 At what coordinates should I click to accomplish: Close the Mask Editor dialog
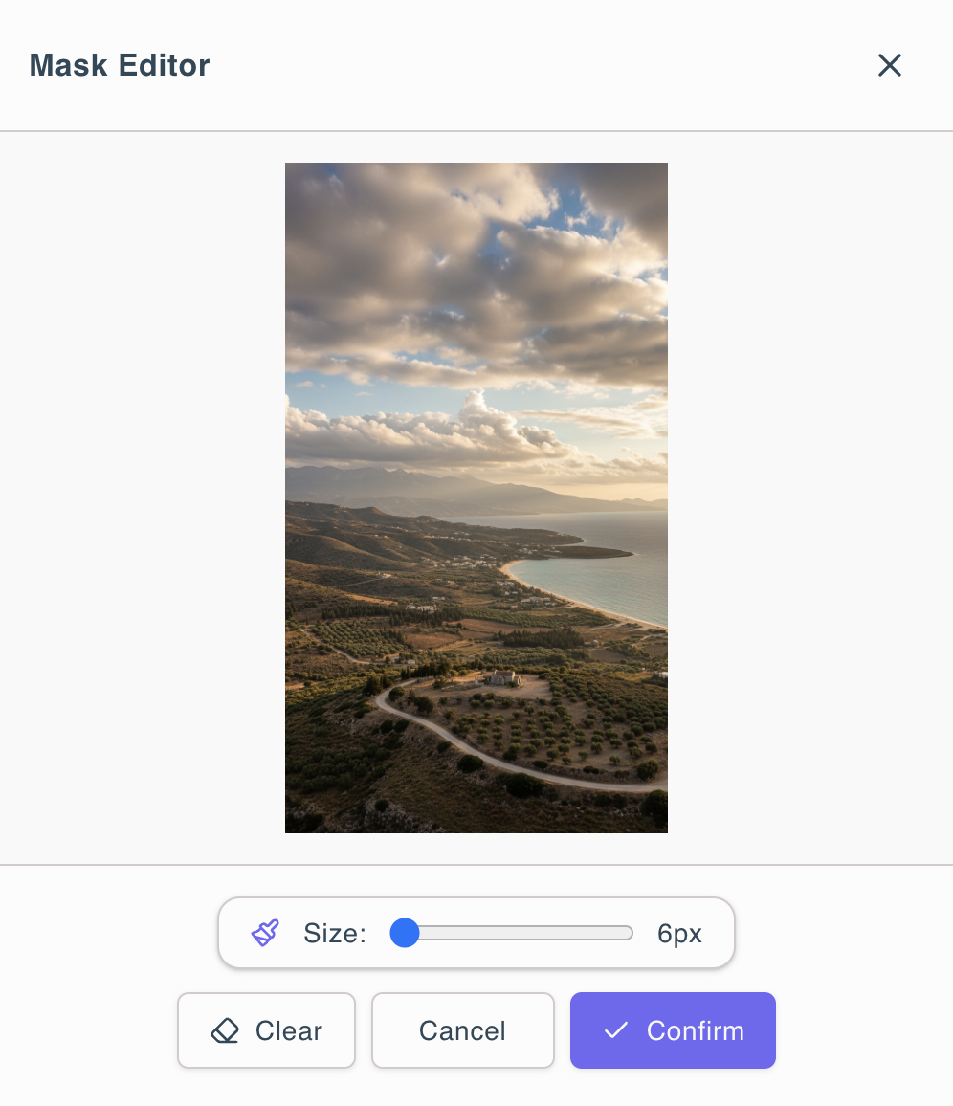tap(890, 65)
